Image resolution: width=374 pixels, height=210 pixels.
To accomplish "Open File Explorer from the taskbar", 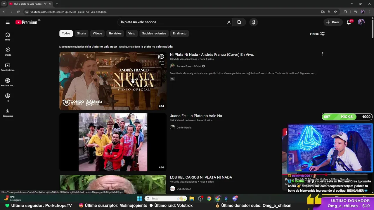I will coord(192,199).
